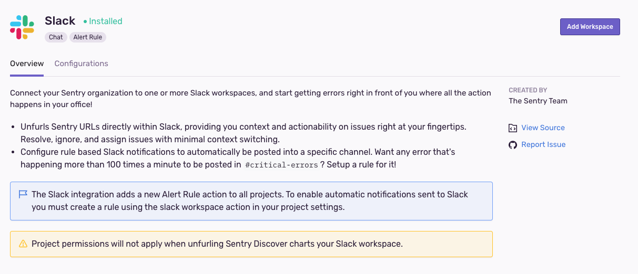Image resolution: width=638 pixels, height=274 pixels.
Task: Open the Configurations tab
Action: pyautogui.click(x=81, y=64)
